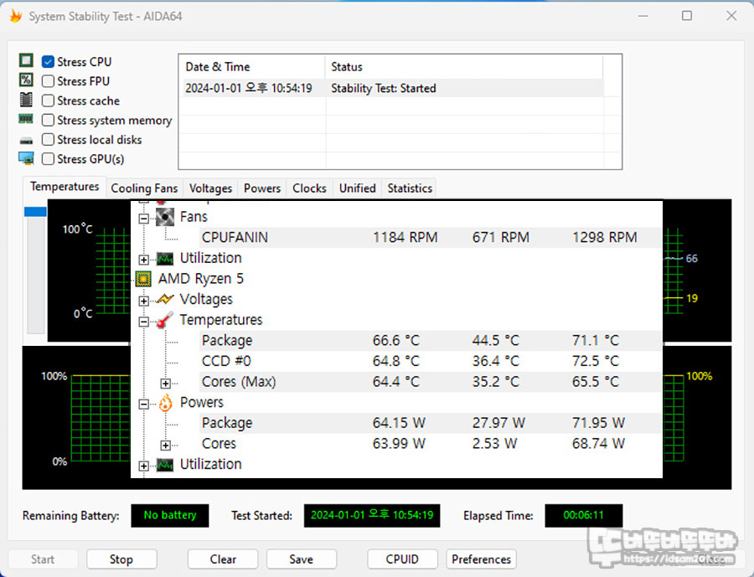Click the graph icon beside lower Utilization
The width and height of the screenshot is (754, 577).
pyautogui.click(x=165, y=465)
